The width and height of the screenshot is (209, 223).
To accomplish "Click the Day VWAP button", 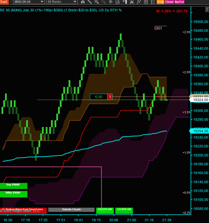I will point(13,186).
